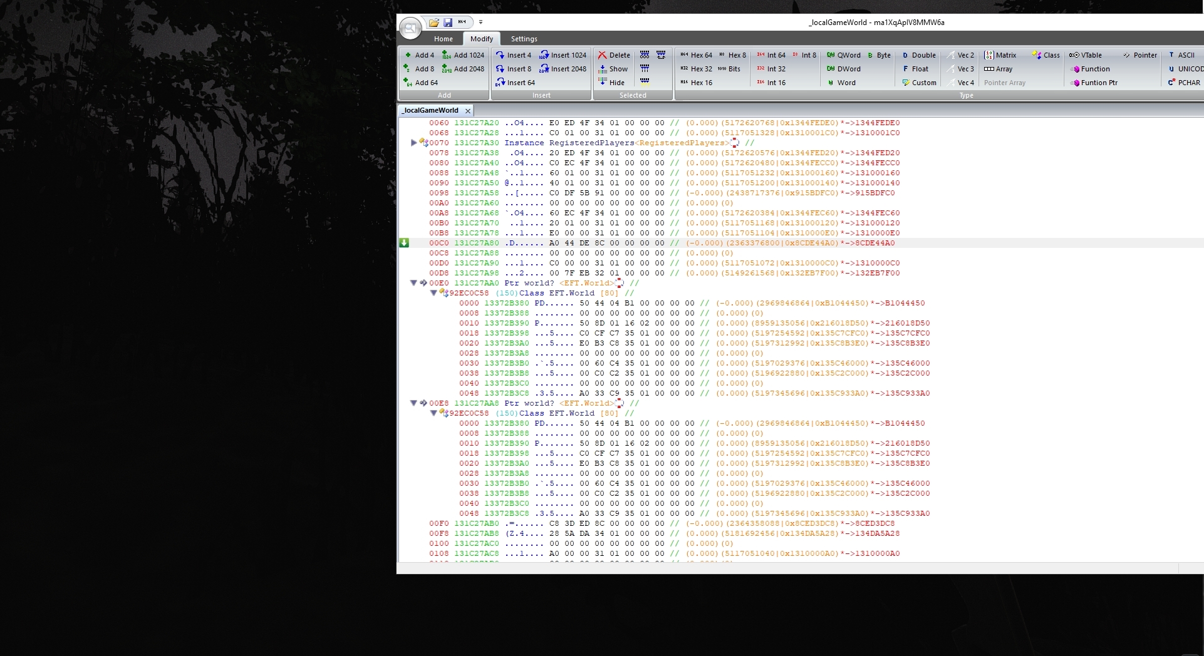Image resolution: width=1204 pixels, height=656 pixels.
Task: Collapse the Ptr world? node at 00E0
Action: click(413, 283)
